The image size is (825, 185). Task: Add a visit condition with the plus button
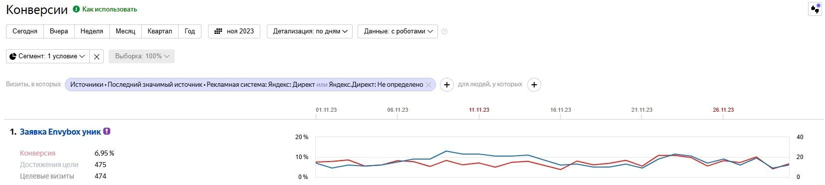(x=447, y=85)
